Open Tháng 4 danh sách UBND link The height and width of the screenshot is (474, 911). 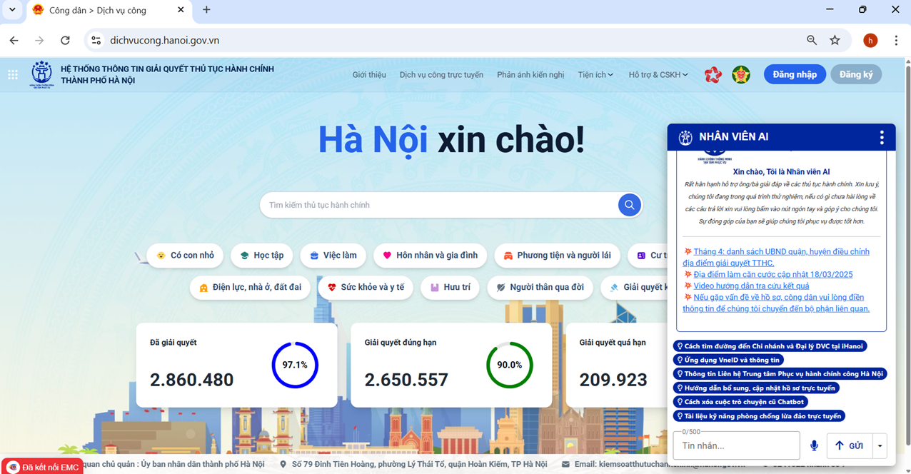pyautogui.click(x=776, y=257)
